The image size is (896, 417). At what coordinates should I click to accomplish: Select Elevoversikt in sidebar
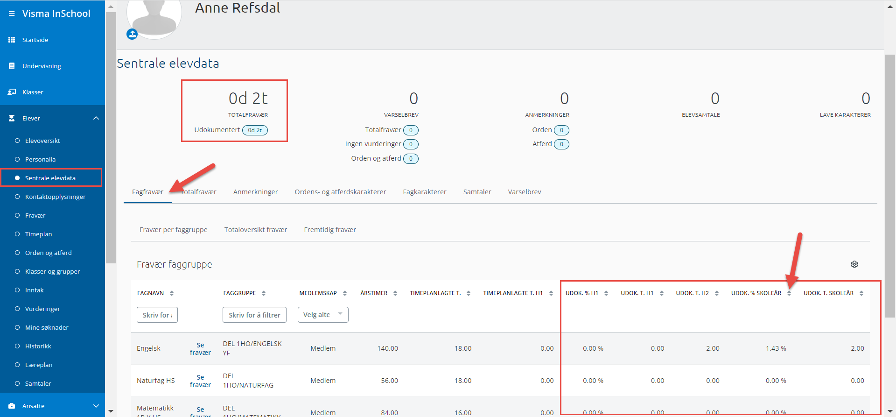click(42, 141)
